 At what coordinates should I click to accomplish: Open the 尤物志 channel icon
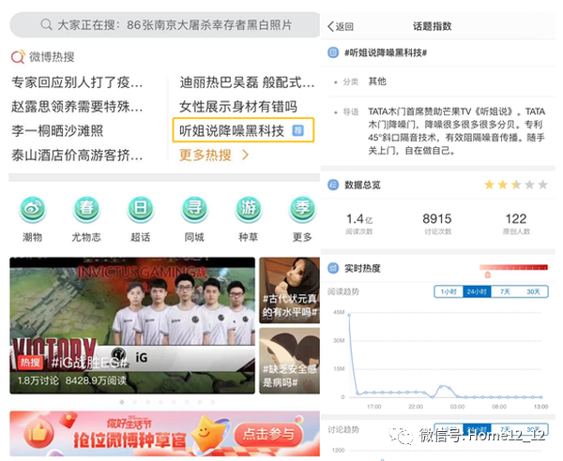pyautogui.click(x=86, y=210)
